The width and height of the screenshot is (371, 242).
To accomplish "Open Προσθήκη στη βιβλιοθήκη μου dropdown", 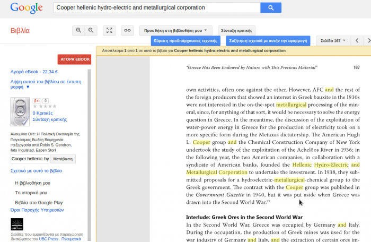I will pyautogui.click(x=175, y=31).
